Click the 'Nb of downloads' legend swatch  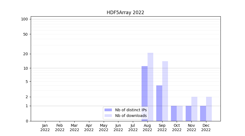(x=108, y=116)
